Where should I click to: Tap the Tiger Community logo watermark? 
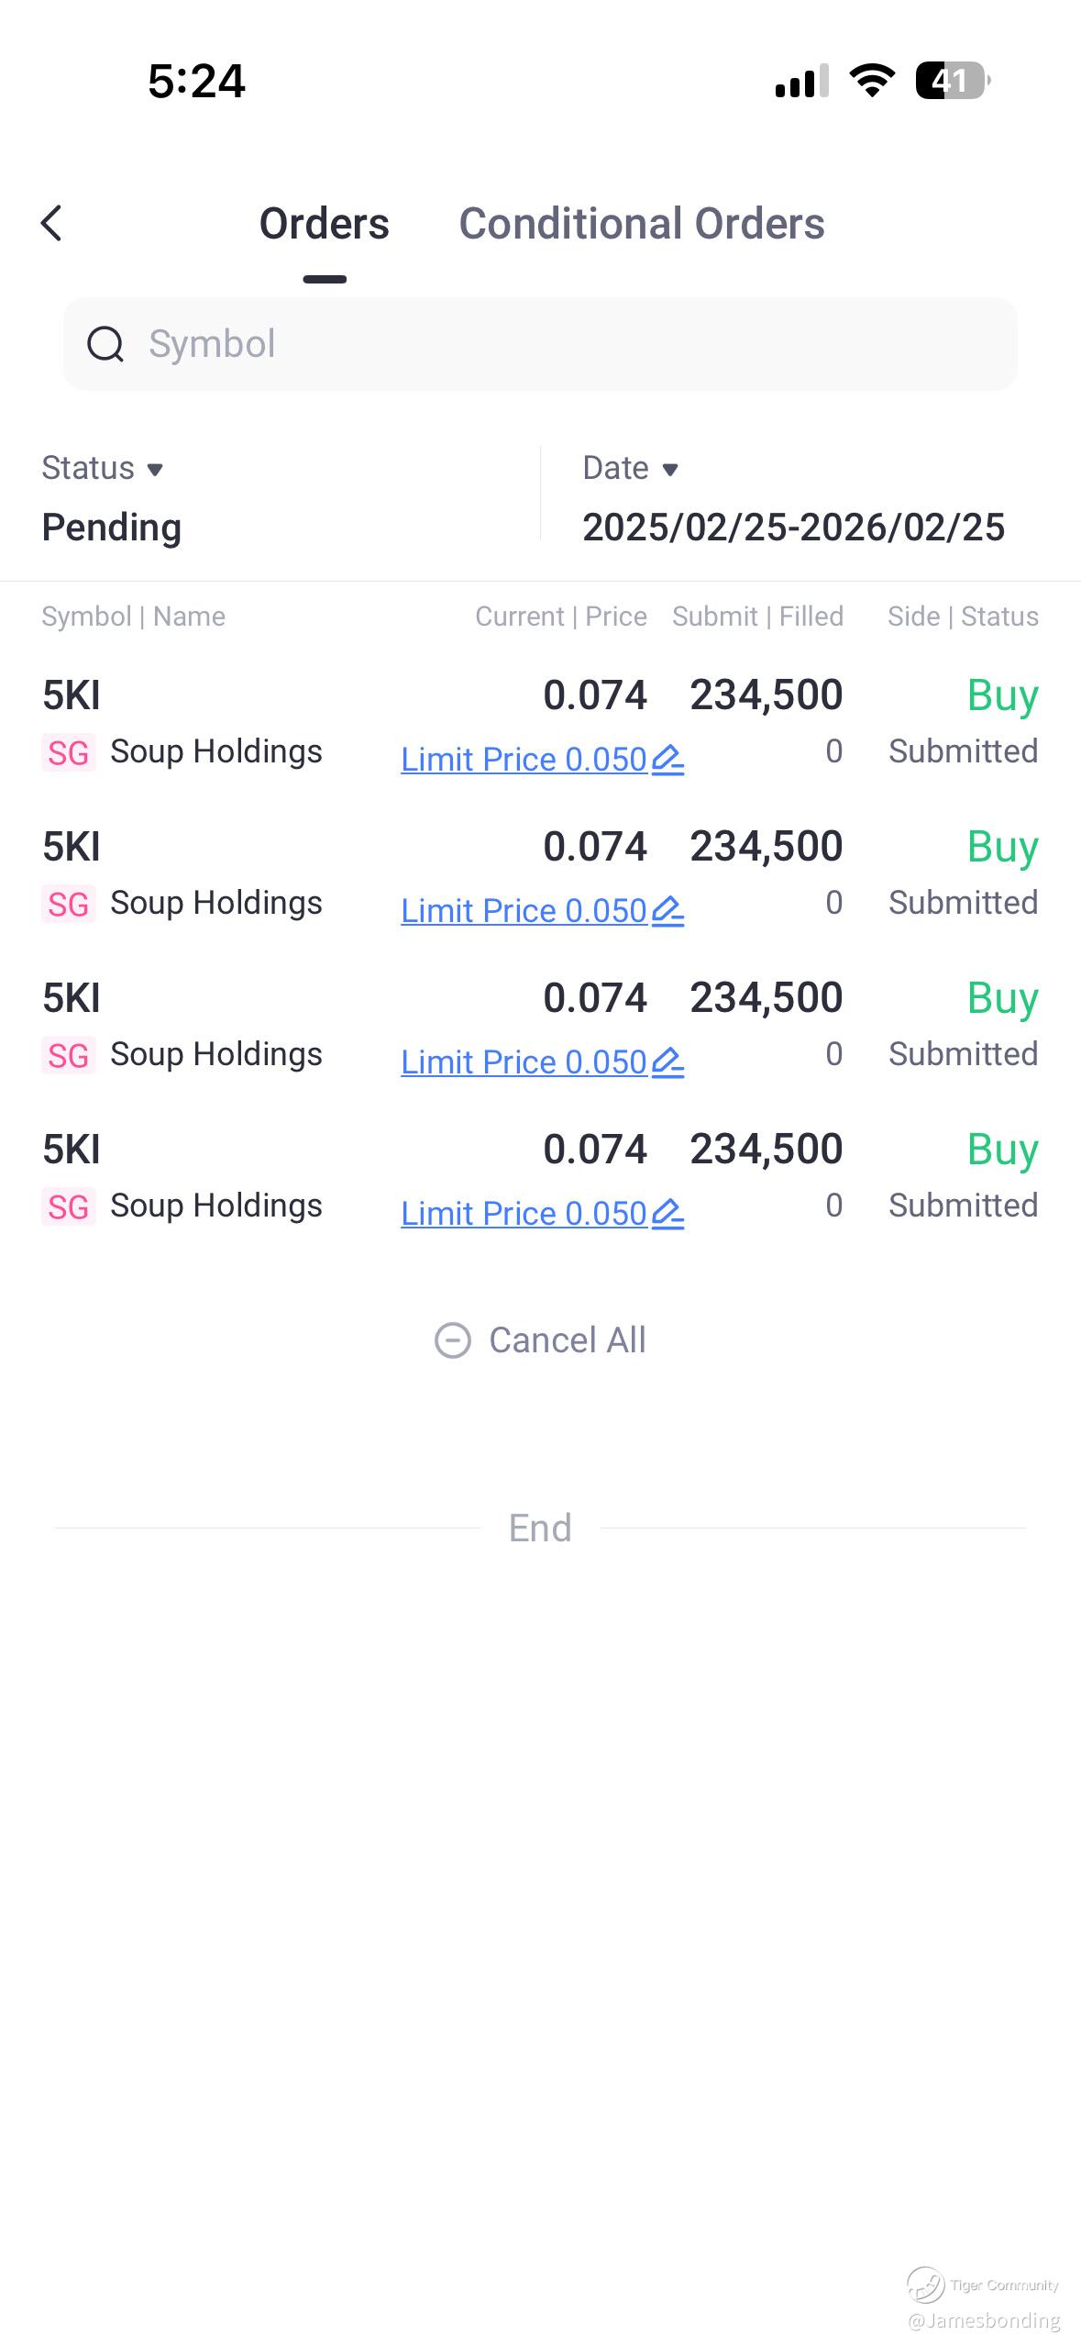(x=925, y=2284)
